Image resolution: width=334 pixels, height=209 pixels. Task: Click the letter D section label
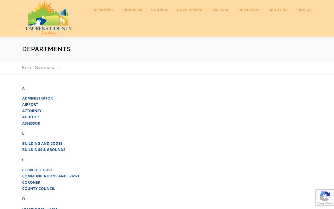pyautogui.click(x=23, y=199)
